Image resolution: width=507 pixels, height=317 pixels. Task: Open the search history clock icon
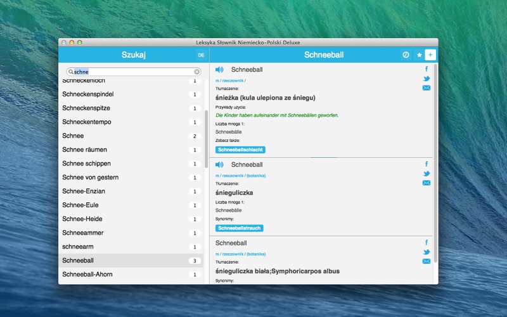click(406, 55)
